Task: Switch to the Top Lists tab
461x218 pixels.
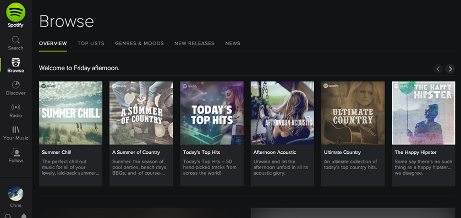Action: point(91,43)
